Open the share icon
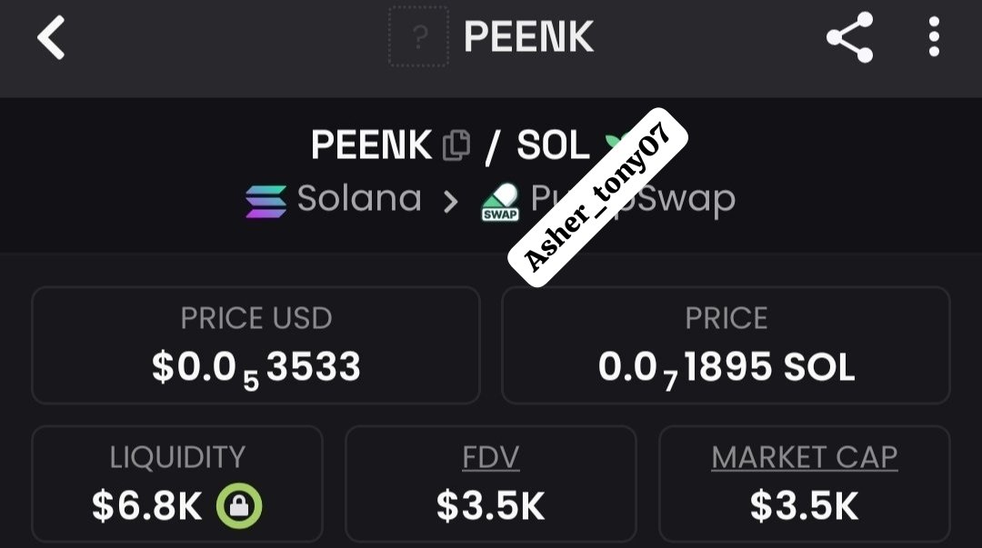This screenshot has height=548, width=982. (x=849, y=38)
